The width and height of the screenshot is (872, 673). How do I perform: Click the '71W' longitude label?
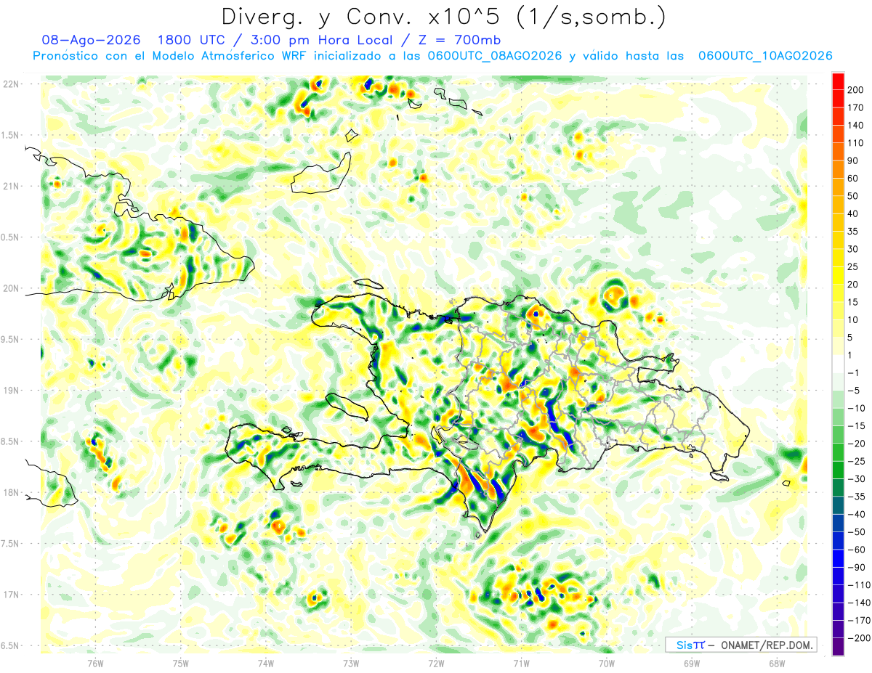(521, 663)
